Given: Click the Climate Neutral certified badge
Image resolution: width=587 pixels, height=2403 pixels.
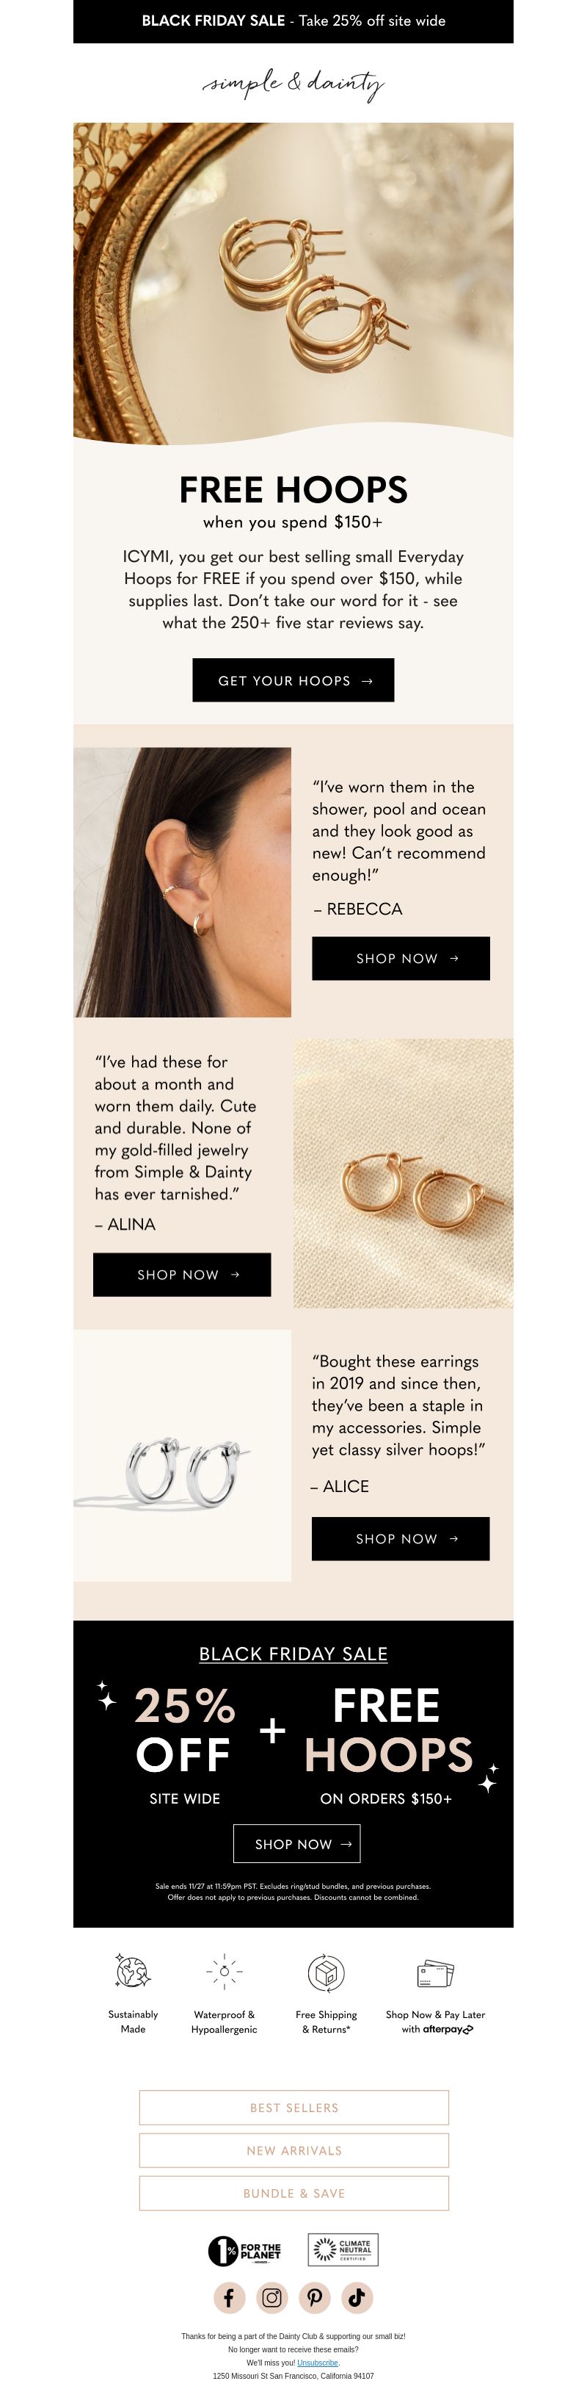Looking at the screenshot, I should (343, 2249).
